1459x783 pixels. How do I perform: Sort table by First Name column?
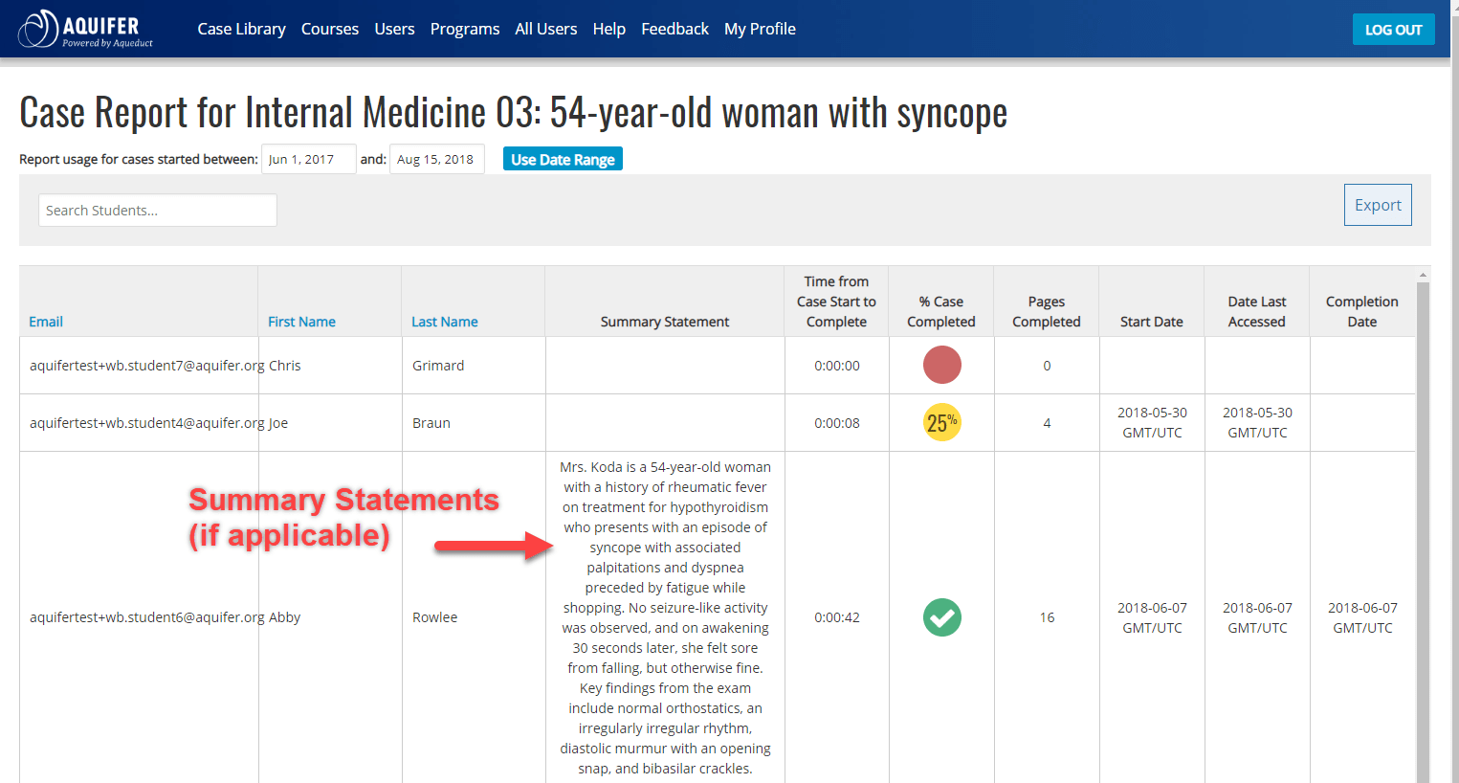click(301, 322)
